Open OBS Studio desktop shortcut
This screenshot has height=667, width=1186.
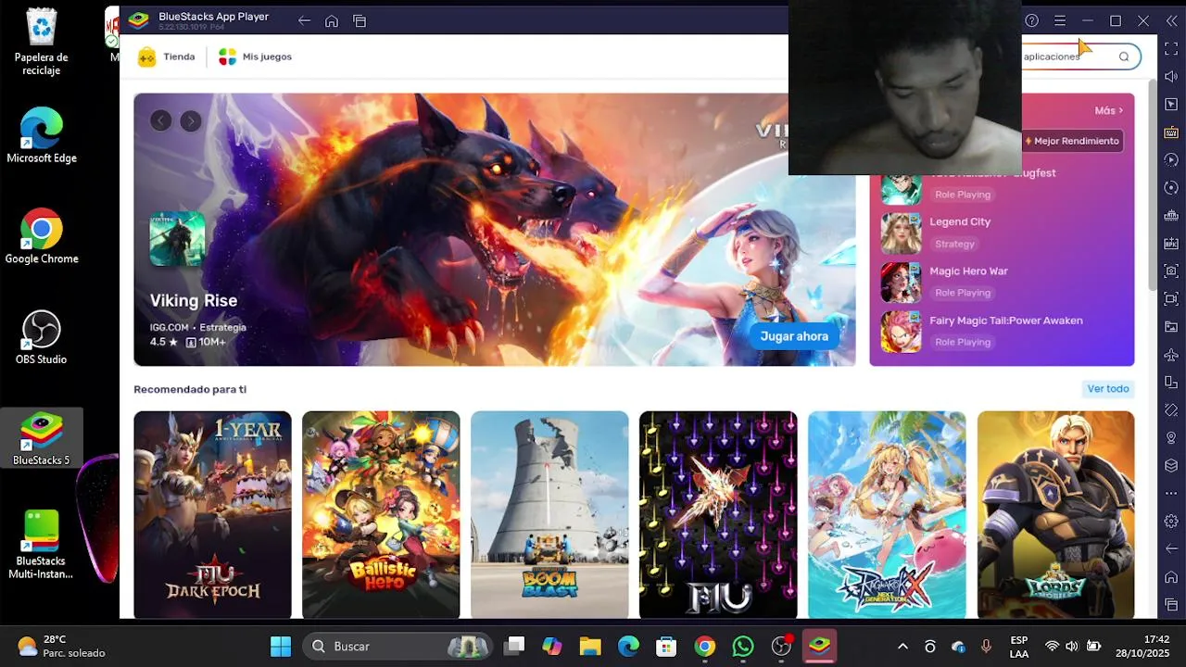(42, 338)
